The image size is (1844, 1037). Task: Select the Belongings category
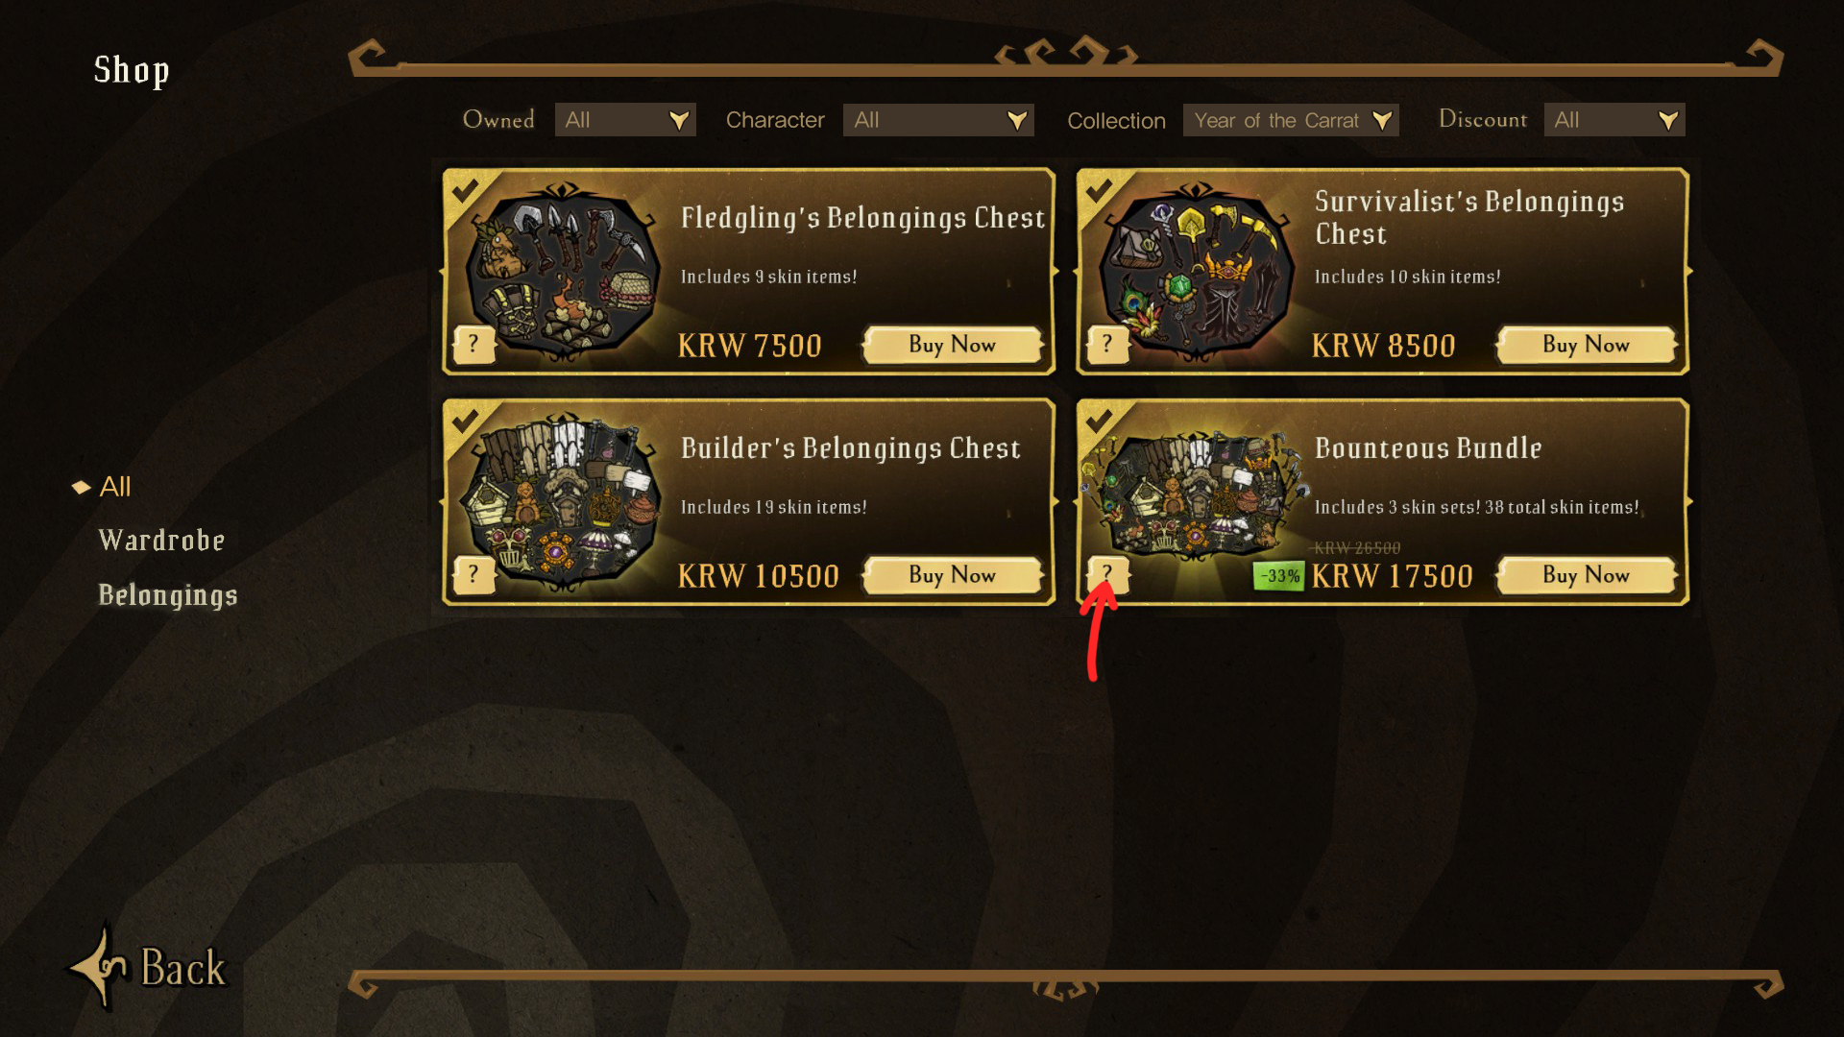point(168,595)
